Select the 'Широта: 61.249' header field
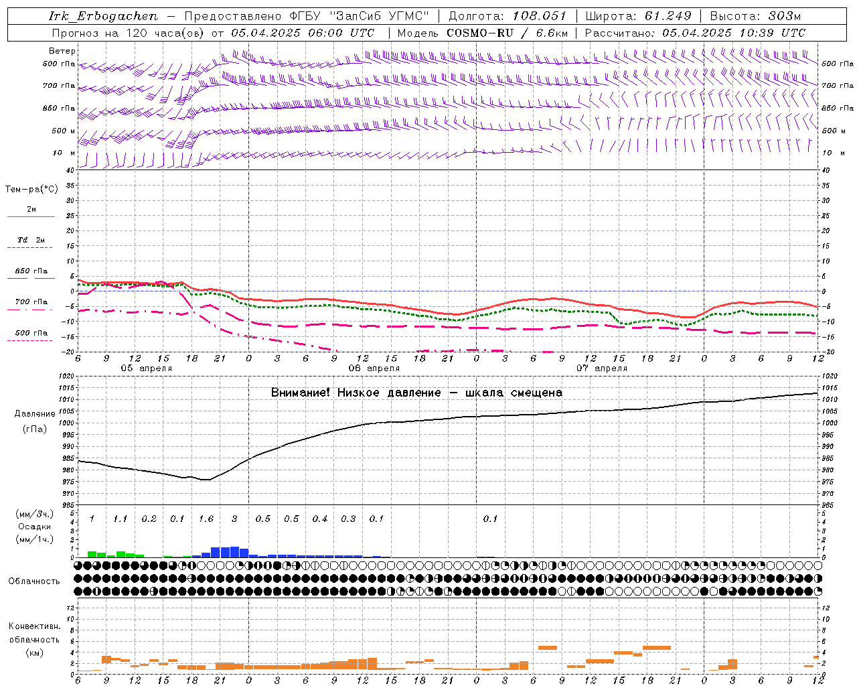 638,16
